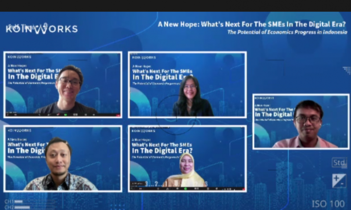Click small KoinWorks logo in batik man's tile
The image size is (351, 210).
tap(20, 131)
